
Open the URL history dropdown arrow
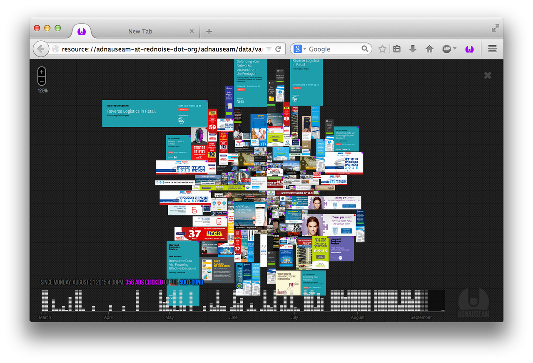tap(269, 49)
